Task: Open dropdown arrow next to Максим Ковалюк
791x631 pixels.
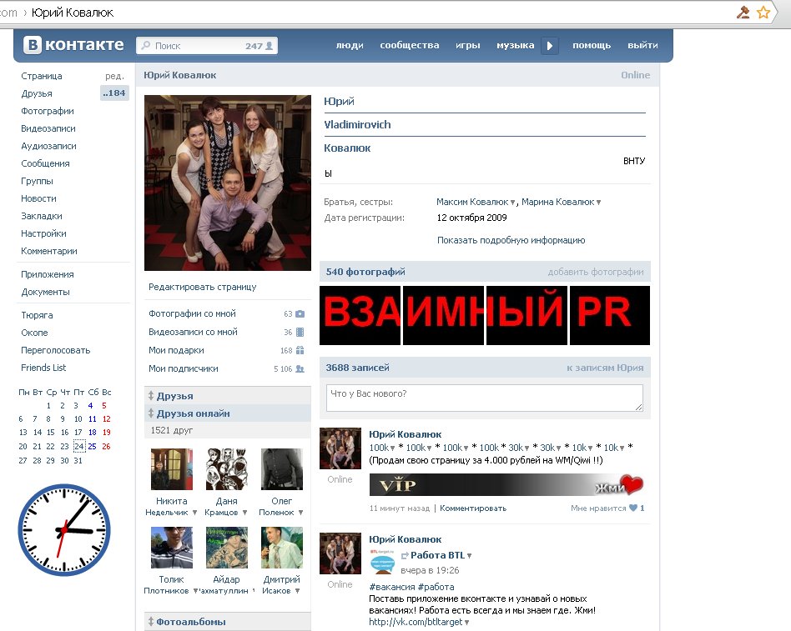Action: coord(512,203)
